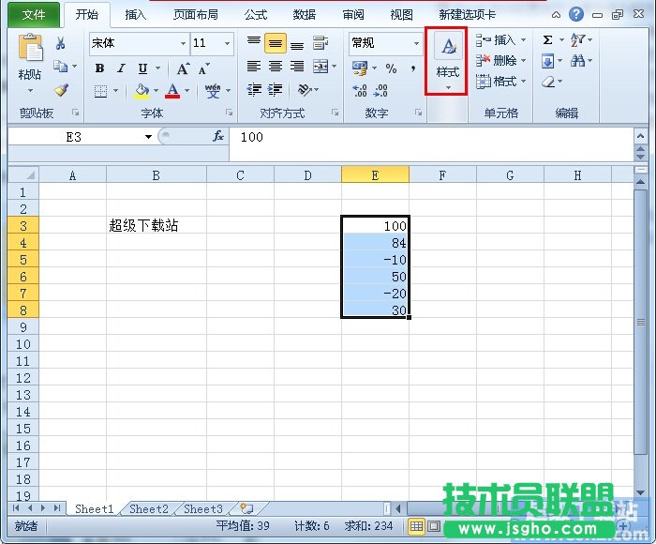Image resolution: width=656 pixels, height=544 pixels.
Task: Click the Clear eraser icon
Action: pyautogui.click(x=548, y=82)
